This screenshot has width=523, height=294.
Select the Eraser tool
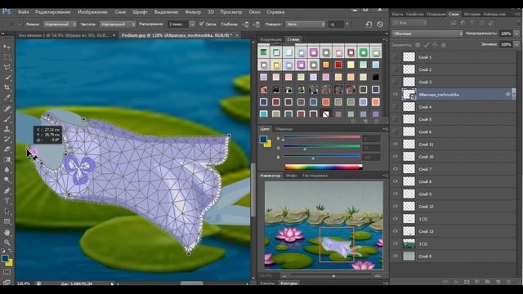coord(7,149)
